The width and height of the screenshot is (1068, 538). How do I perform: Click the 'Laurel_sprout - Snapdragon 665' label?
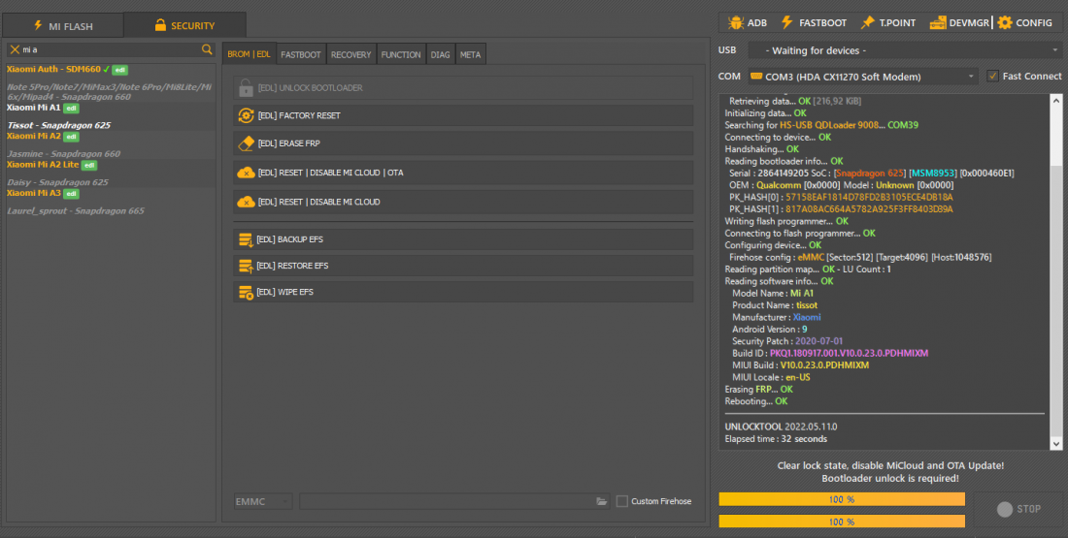[76, 211]
